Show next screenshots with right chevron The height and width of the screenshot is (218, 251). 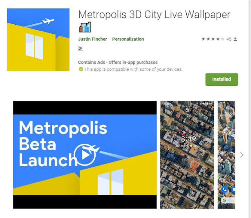point(242,155)
